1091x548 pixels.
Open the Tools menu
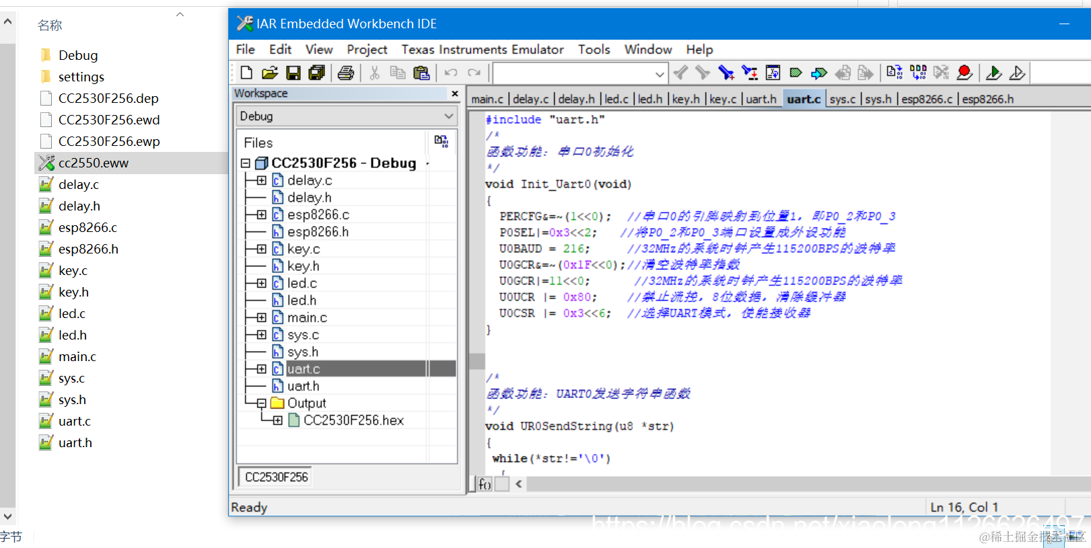pyautogui.click(x=594, y=49)
